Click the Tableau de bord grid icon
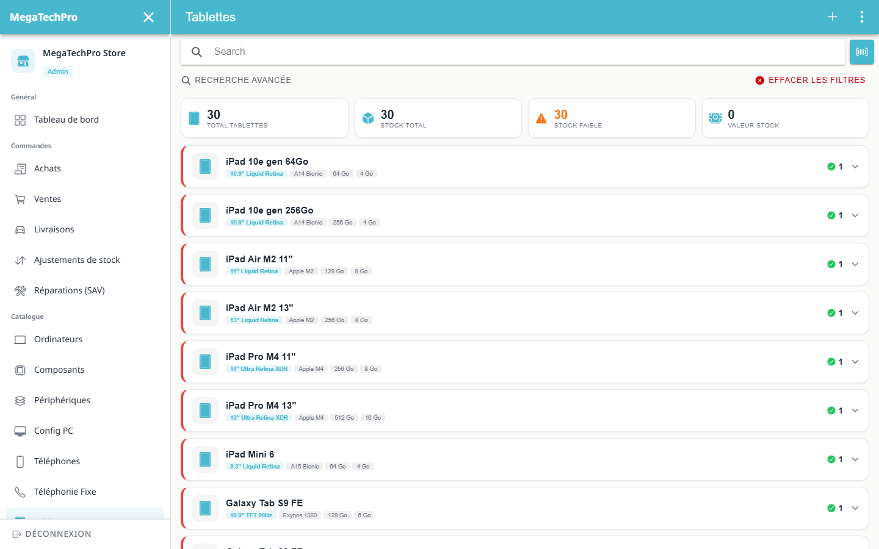This screenshot has height=549, width=879. (x=20, y=120)
